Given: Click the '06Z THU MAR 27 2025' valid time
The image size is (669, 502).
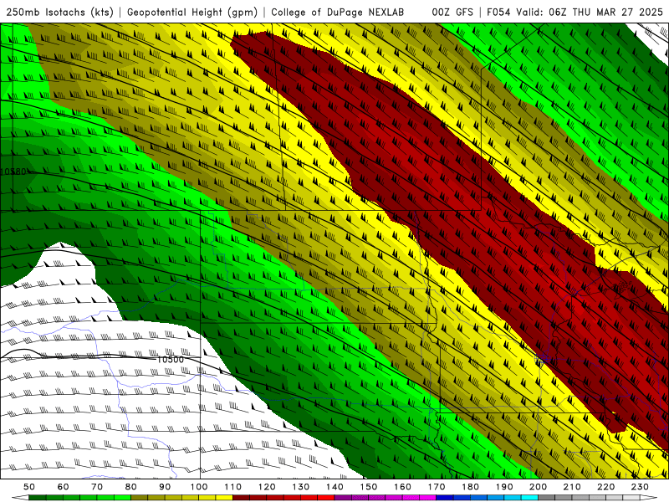Looking at the screenshot, I should tap(605, 12).
